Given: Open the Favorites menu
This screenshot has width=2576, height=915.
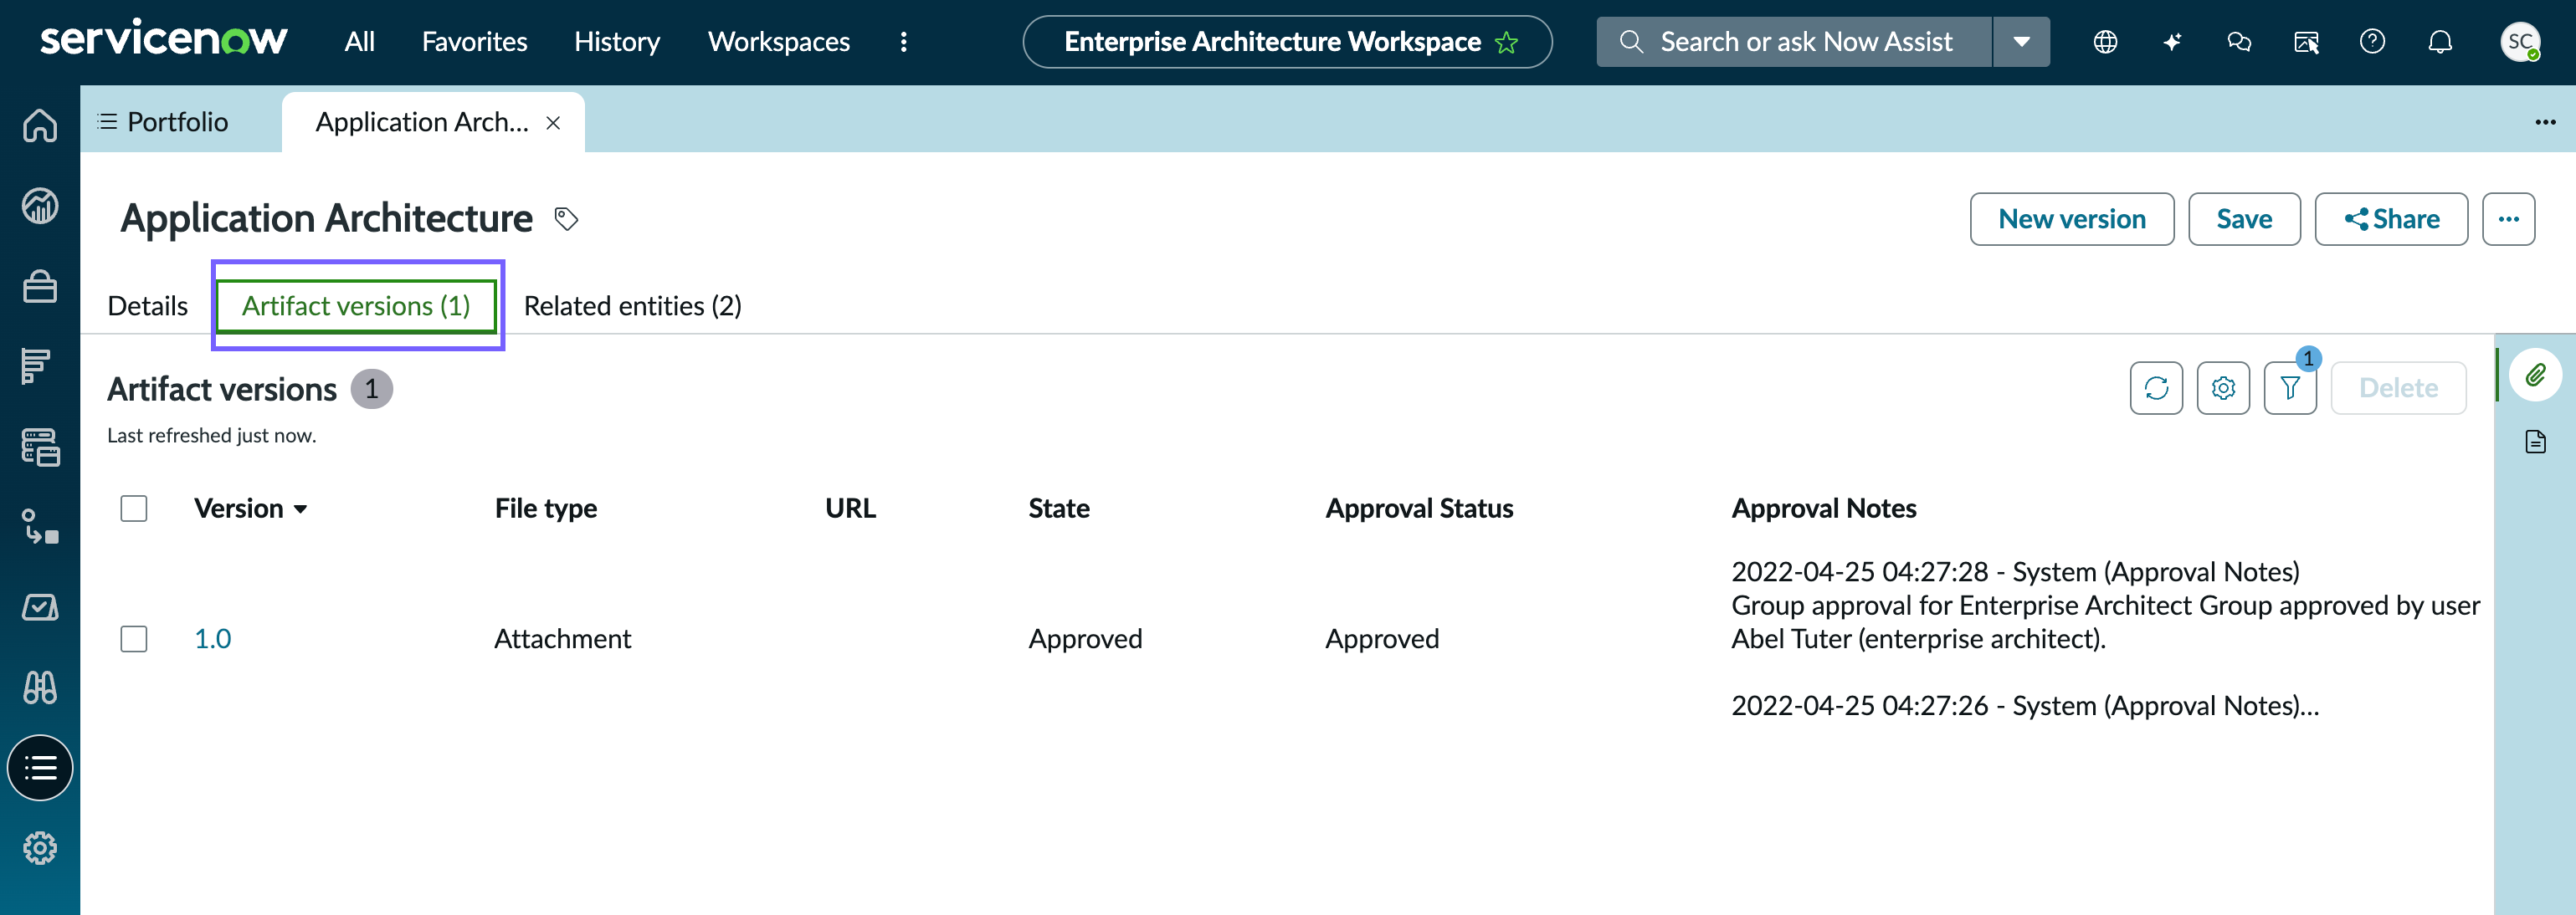Looking at the screenshot, I should click(x=474, y=42).
